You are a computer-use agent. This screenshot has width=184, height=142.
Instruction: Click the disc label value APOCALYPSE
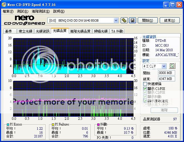coord(167,55)
